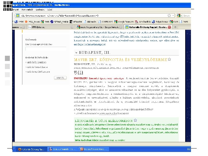Open the dolomit.hu bookmark
Screen dimensions: 208x156
click(90, 22)
